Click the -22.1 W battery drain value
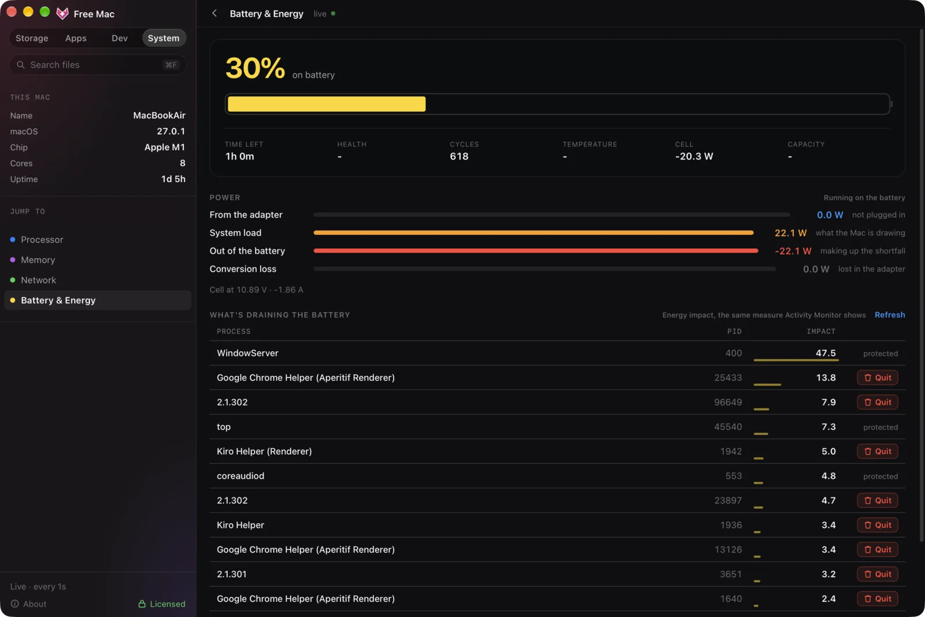Image resolution: width=925 pixels, height=617 pixels. coord(793,251)
